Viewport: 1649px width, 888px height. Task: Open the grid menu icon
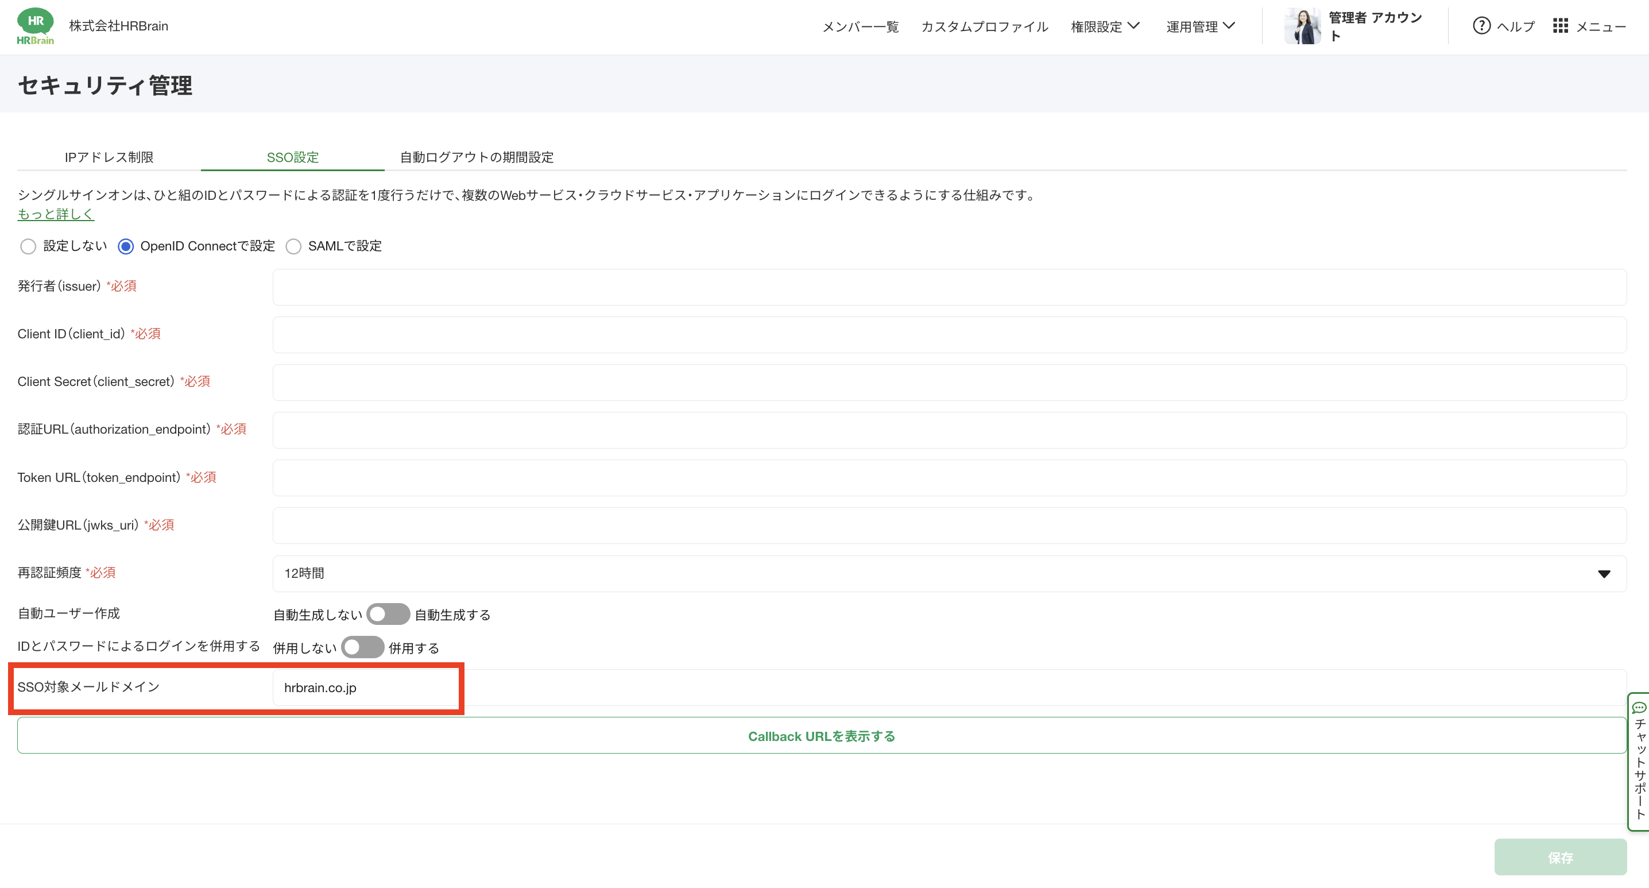point(1560,26)
